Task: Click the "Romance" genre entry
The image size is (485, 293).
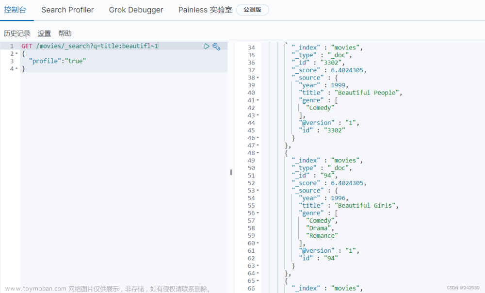Action: click(322, 236)
